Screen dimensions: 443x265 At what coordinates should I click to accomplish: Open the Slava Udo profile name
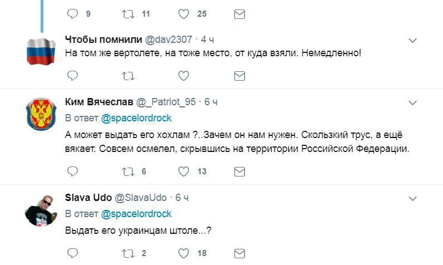[88, 198]
